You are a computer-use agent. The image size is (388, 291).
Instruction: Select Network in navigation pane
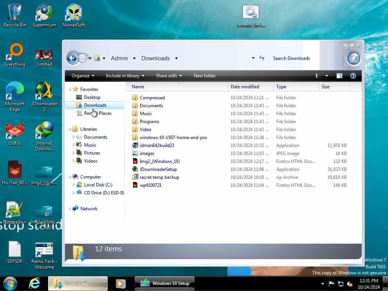pyautogui.click(x=89, y=209)
